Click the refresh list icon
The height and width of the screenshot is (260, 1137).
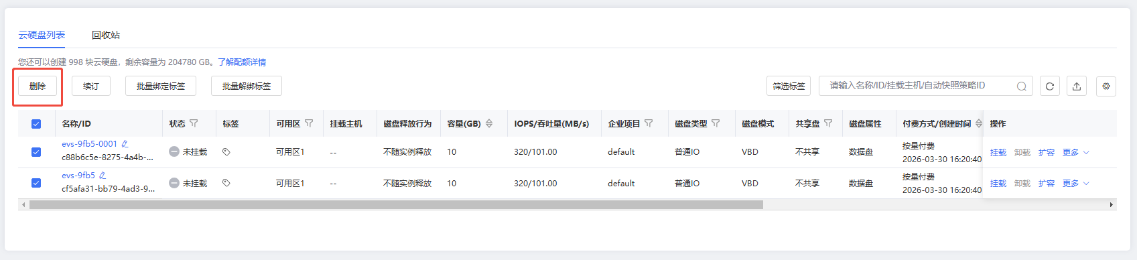[1050, 86]
